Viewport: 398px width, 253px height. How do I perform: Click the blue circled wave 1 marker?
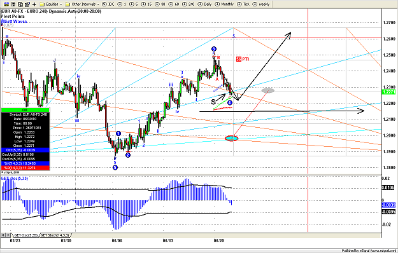point(118,133)
